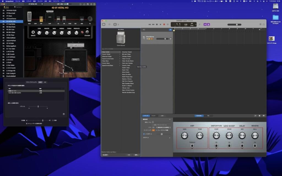This screenshot has height=176, width=282.
Task: Expand the Plug-ins section arrow
Action: pyautogui.click(x=169, y=138)
